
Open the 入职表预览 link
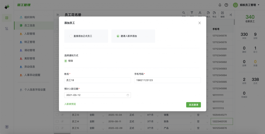pyautogui.click(x=70, y=104)
